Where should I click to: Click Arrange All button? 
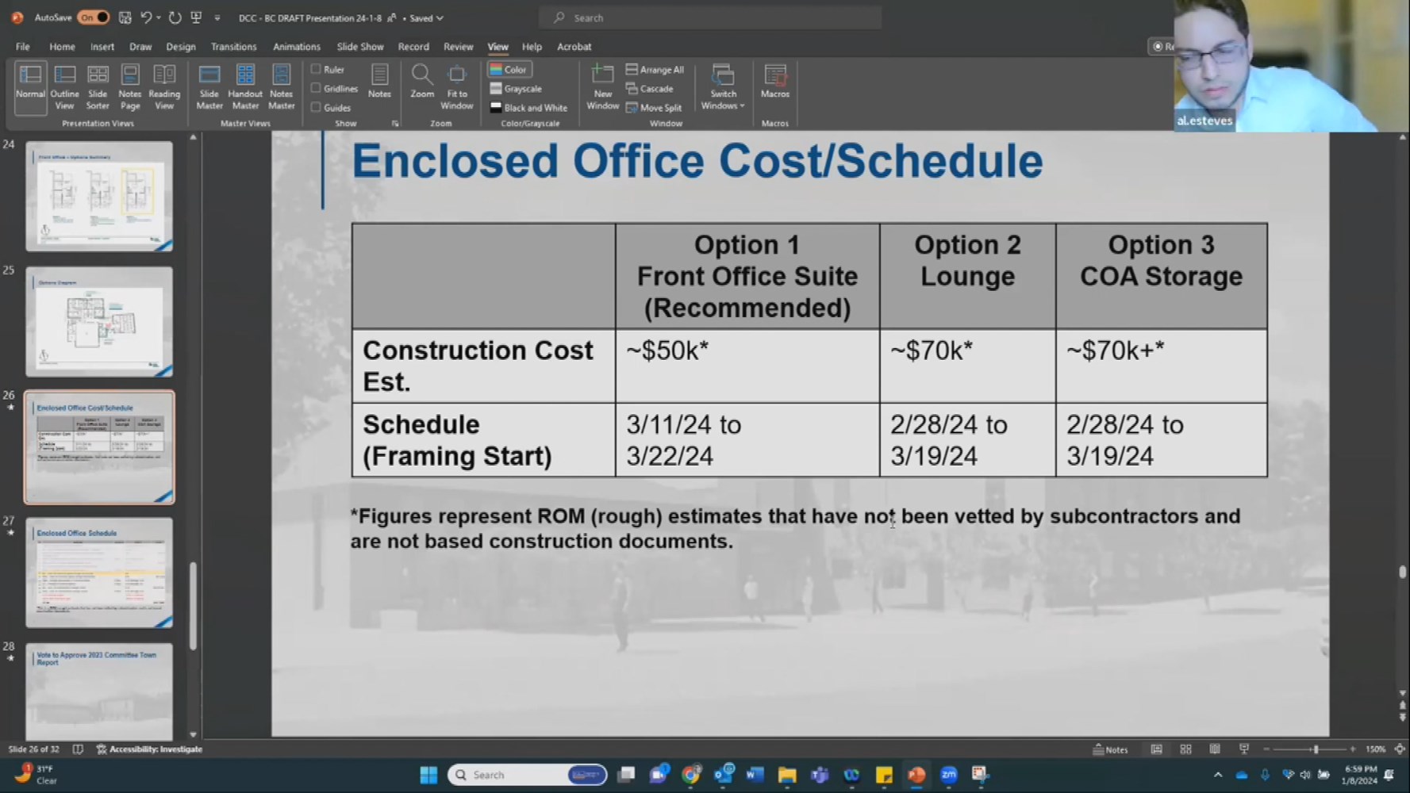click(x=655, y=70)
